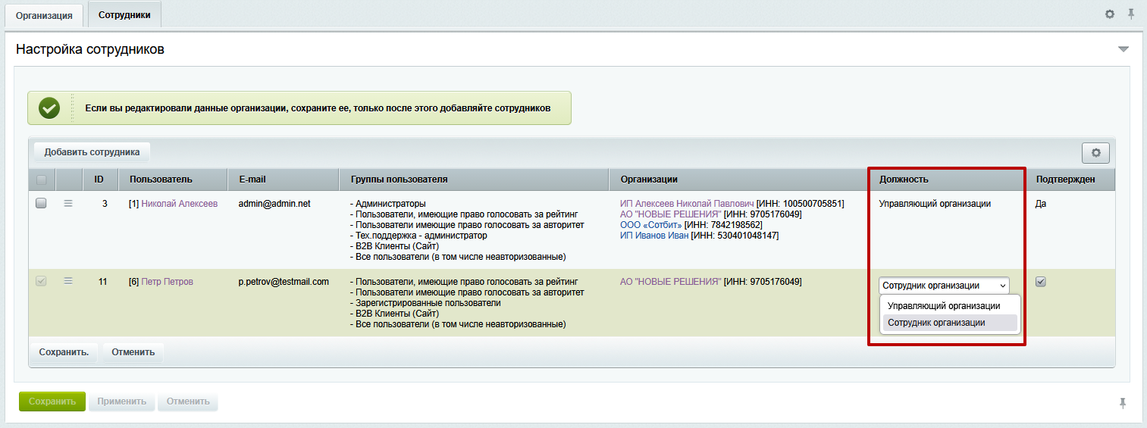The height and width of the screenshot is (428, 1147).
Task: Select checkbox for Николай Алексеев row
Action: click(42, 204)
